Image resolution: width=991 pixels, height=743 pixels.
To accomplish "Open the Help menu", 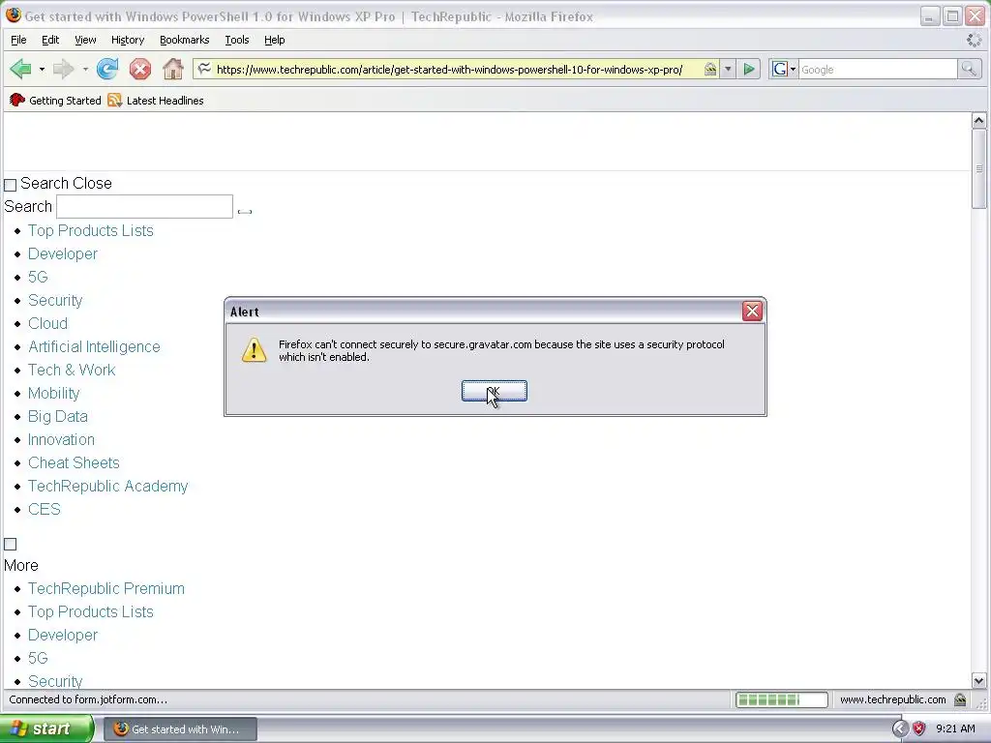I will point(274,40).
